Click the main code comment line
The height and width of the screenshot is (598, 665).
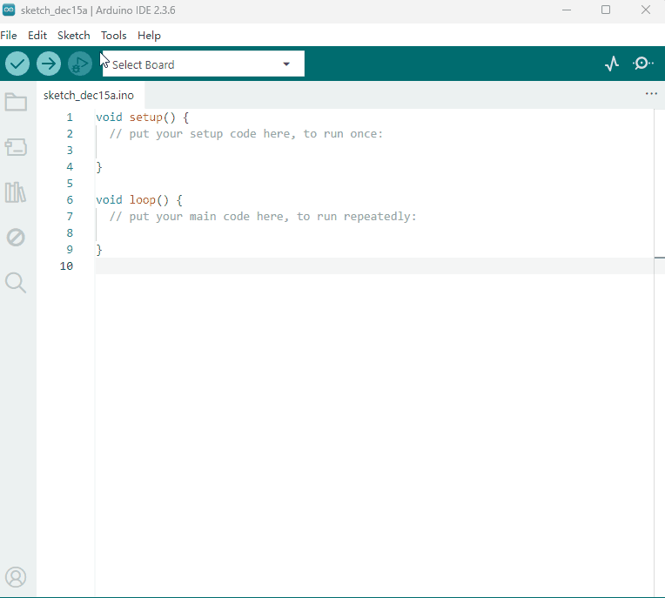tap(263, 217)
